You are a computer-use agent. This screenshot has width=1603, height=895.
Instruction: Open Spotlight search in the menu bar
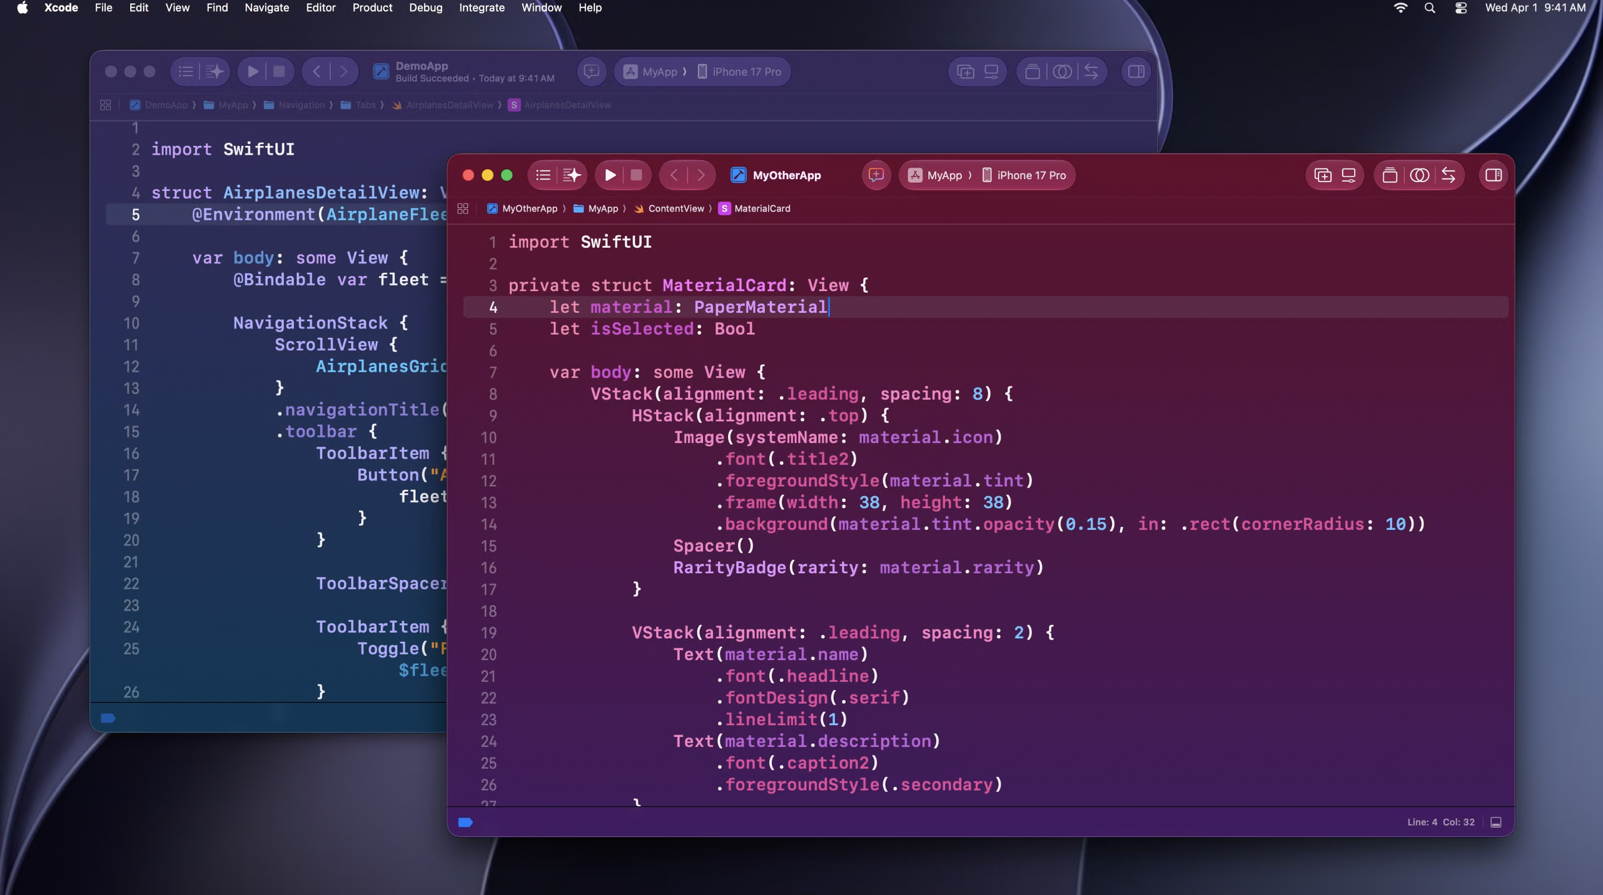pyautogui.click(x=1430, y=7)
